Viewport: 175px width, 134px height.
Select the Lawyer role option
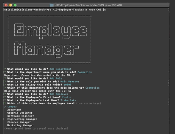12,106
